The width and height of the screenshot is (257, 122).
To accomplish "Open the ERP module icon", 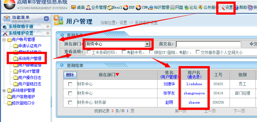I will coord(126,8).
